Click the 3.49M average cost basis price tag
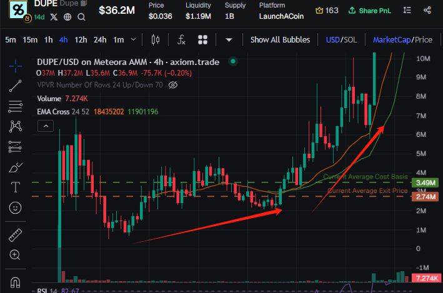443x293 pixels. tap(426, 183)
